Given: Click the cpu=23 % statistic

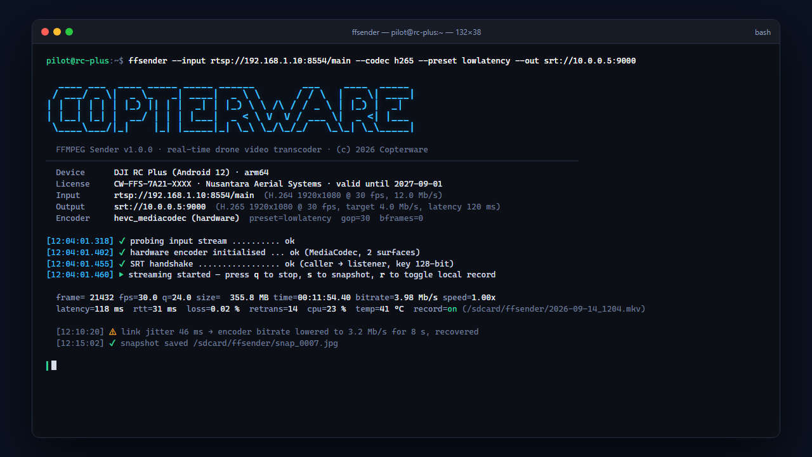Looking at the screenshot, I should coord(327,309).
